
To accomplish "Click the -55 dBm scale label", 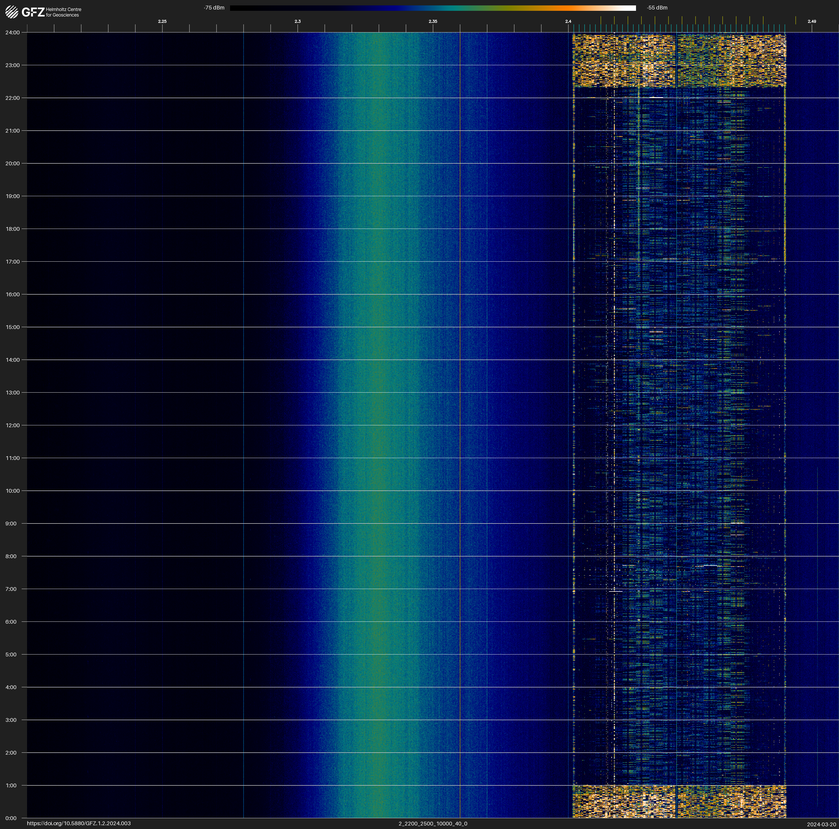I will [x=657, y=8].
